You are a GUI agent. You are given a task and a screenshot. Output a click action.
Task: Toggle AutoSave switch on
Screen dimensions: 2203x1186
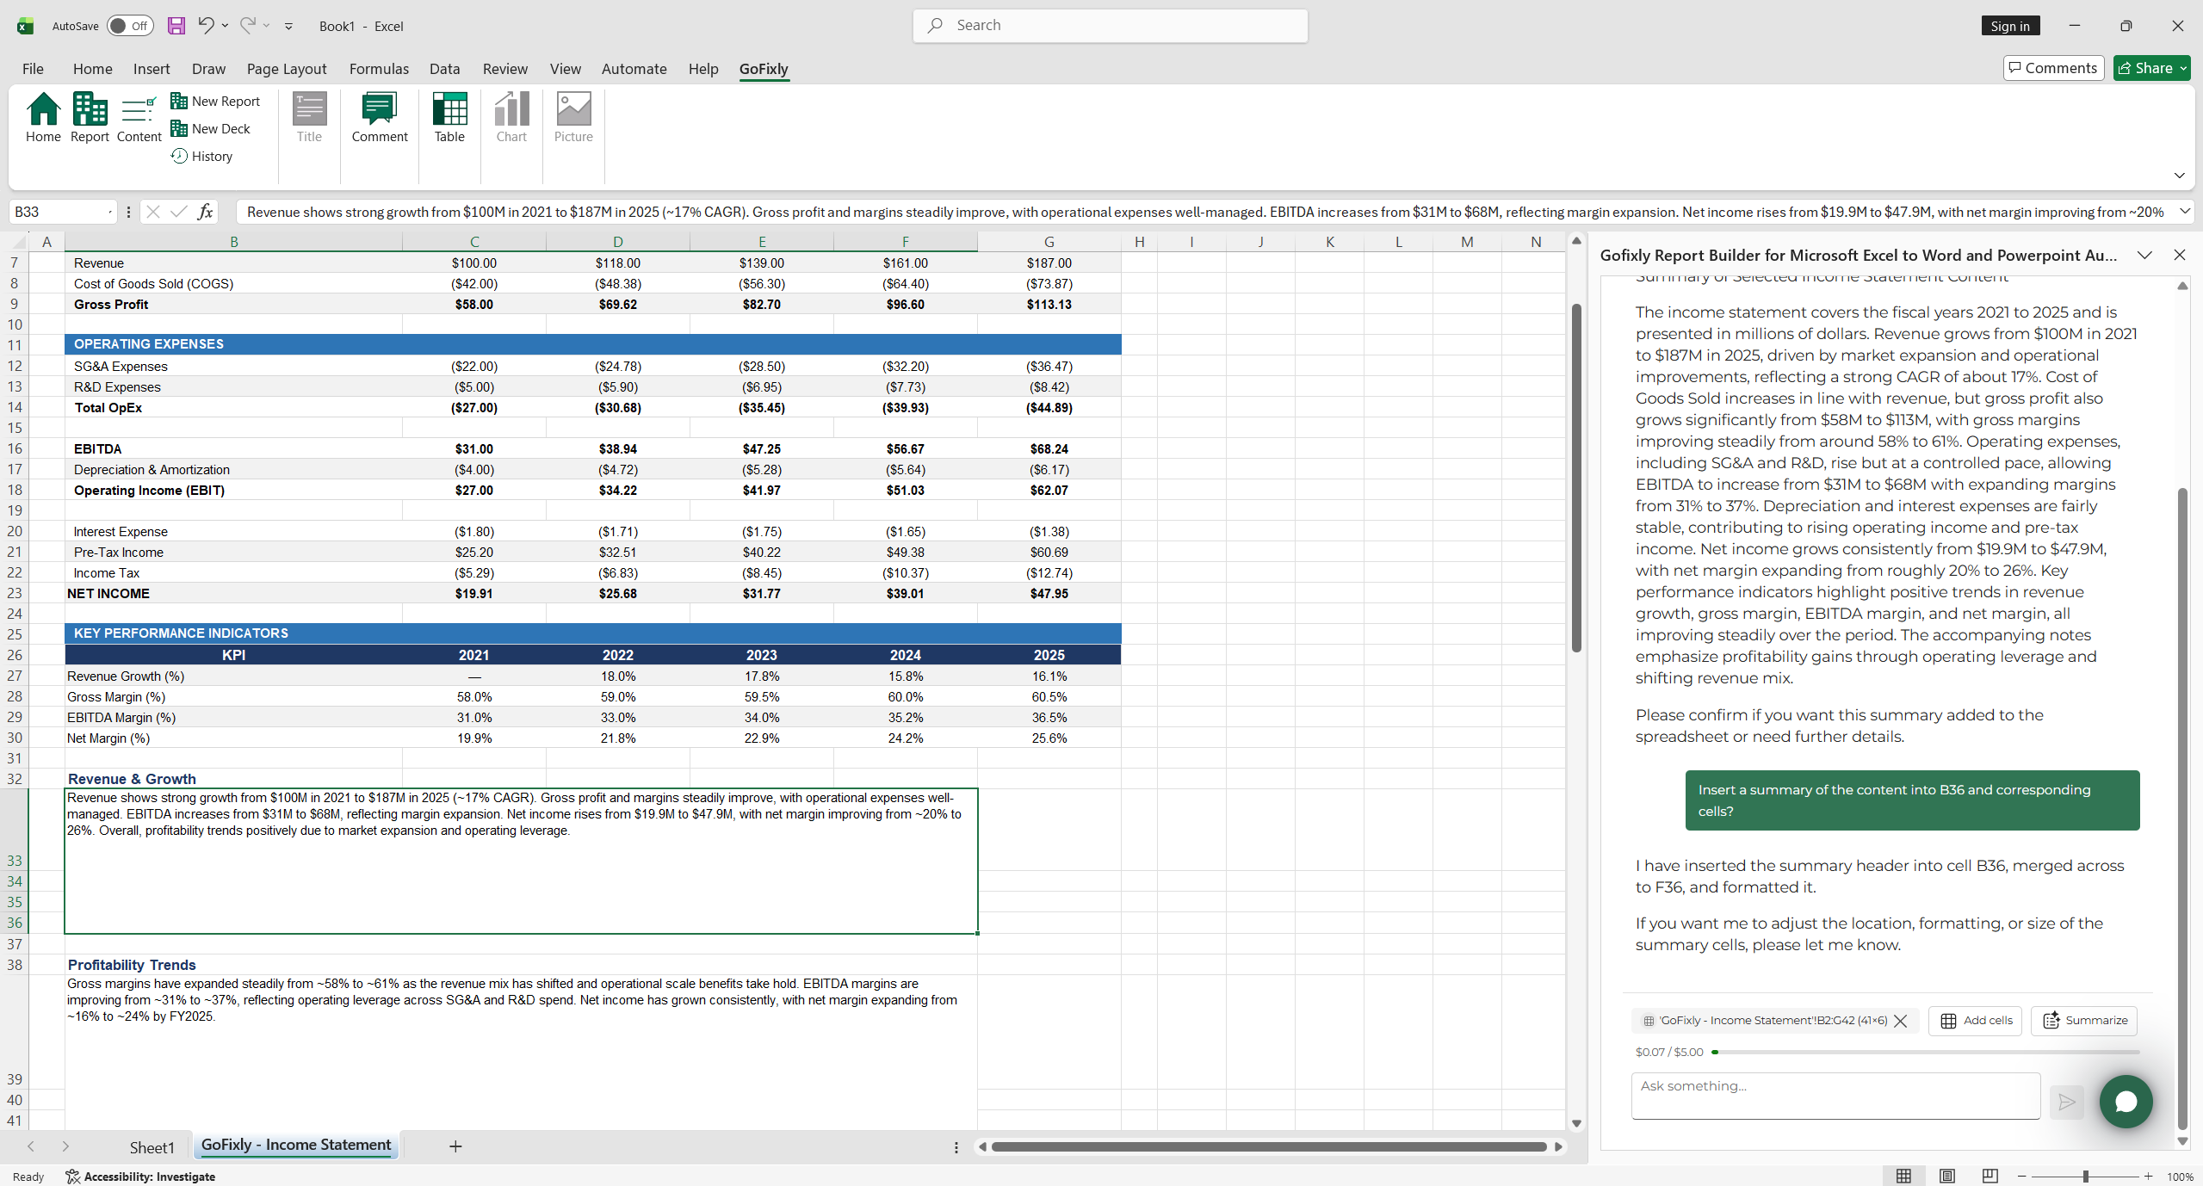point(130,26)
